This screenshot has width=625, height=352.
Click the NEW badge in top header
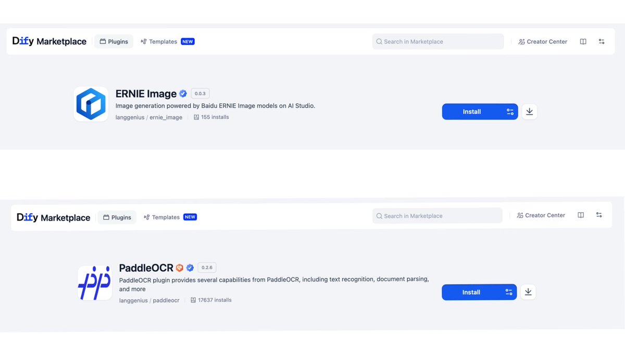click(x=187, y=42)
